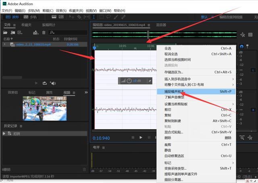Select the Time Selection tool

[94, 17]
